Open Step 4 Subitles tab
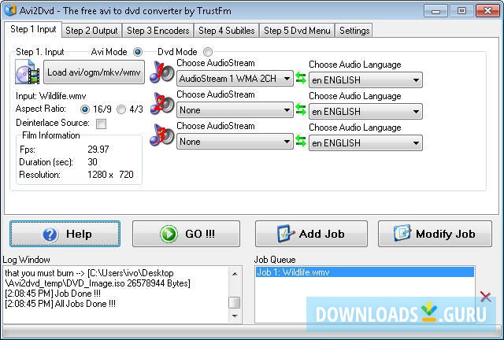The width and height of the screenshot is (504, 340). (x=226, y=31)
